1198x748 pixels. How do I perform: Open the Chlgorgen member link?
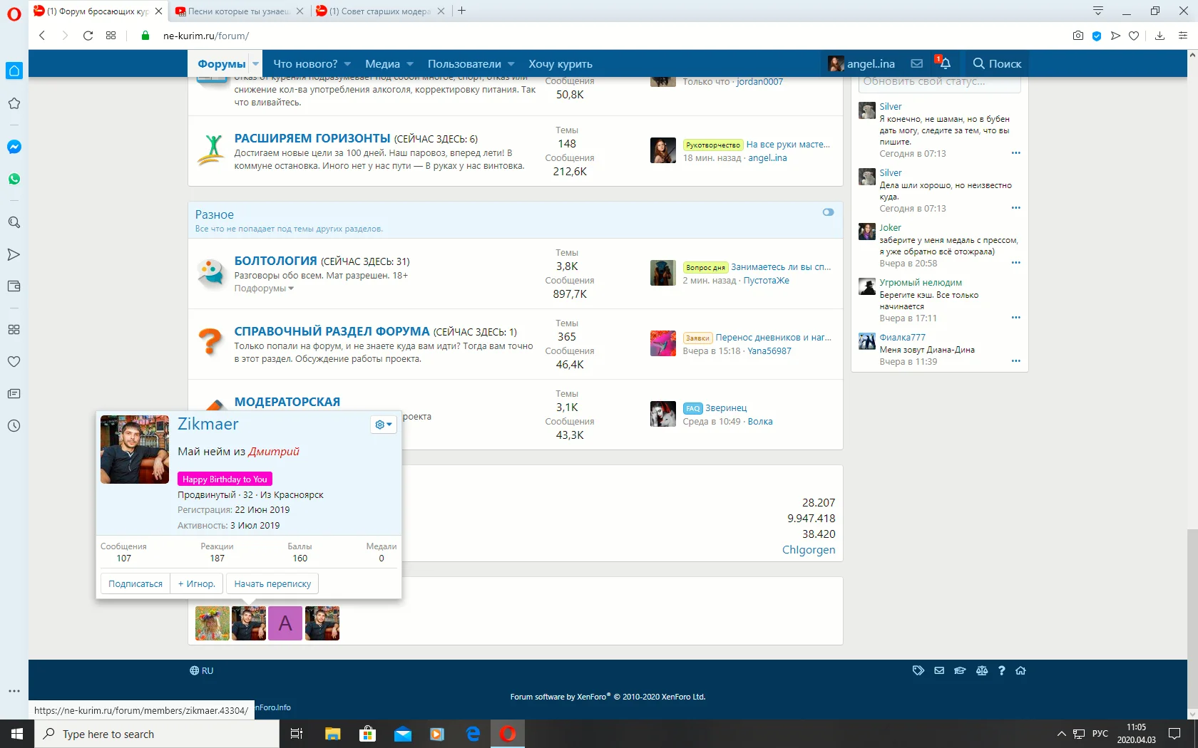coord(808,549)
